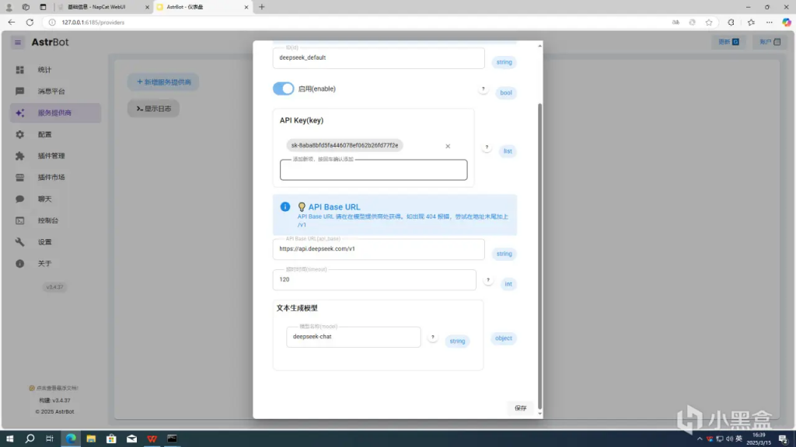This screenshot has height=447, width=796.
Task: Switch to the NapCat WebUI browser tab
Action: tap(103, 7)
